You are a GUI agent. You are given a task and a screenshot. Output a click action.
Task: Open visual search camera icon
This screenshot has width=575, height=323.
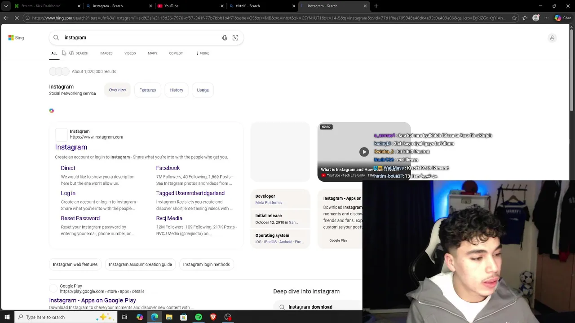click(x=235, y=38)
